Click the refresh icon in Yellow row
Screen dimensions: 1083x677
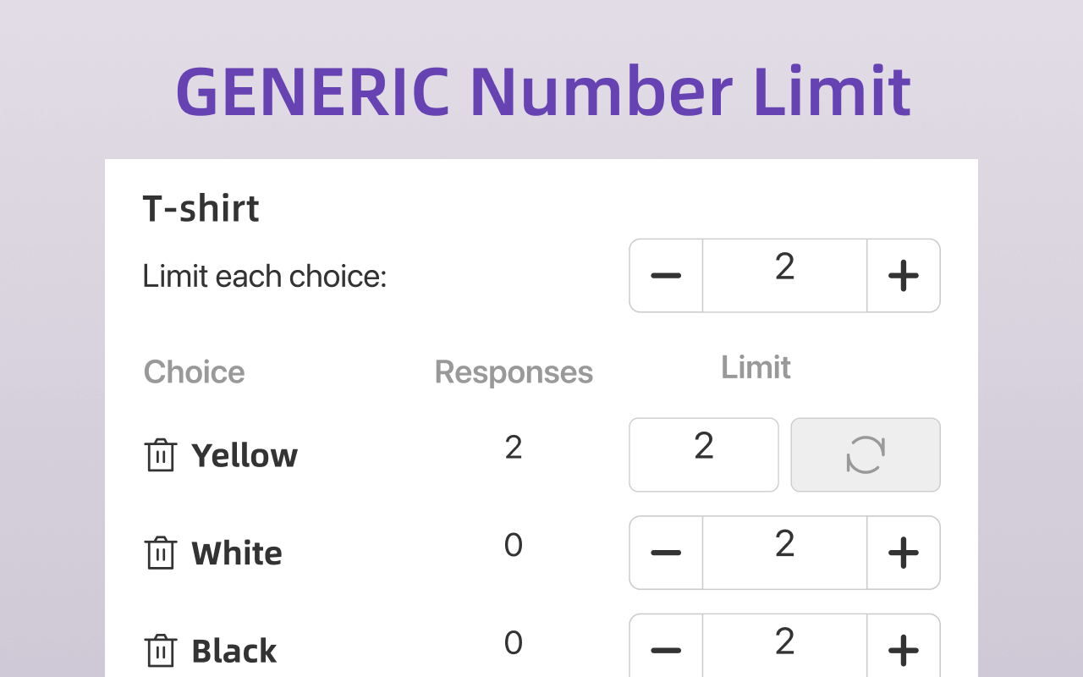(x=866, y=454)
